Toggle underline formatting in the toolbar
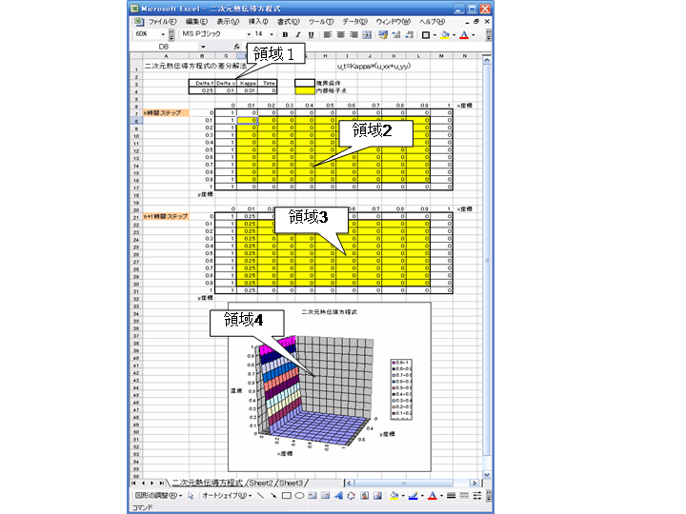 (311, 34)
